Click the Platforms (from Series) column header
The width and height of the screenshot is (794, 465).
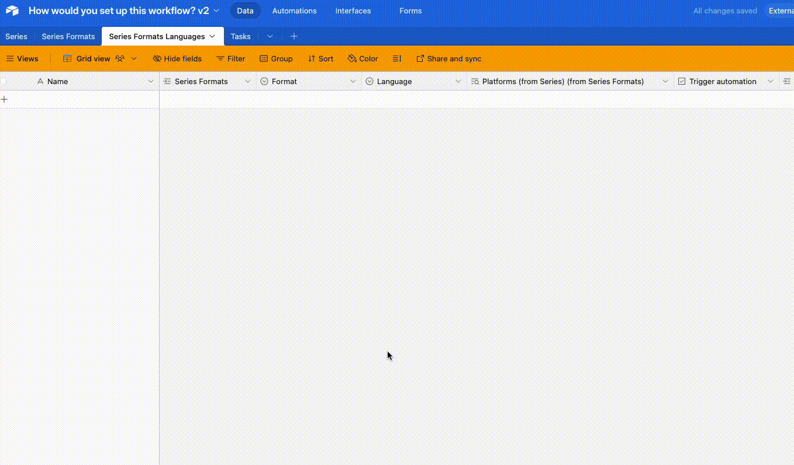pyautogui.click(x=570, y=81)
